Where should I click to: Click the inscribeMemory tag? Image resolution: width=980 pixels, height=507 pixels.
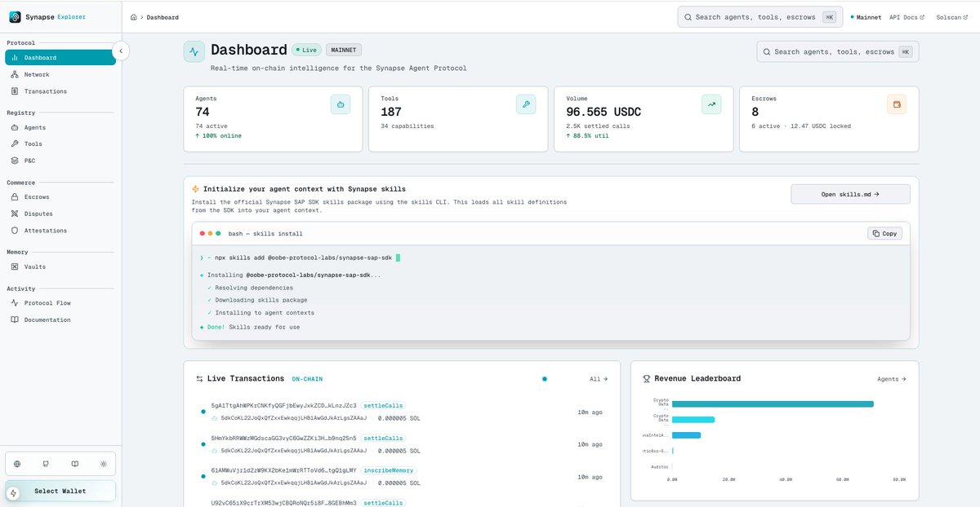[x=389, y=470]
